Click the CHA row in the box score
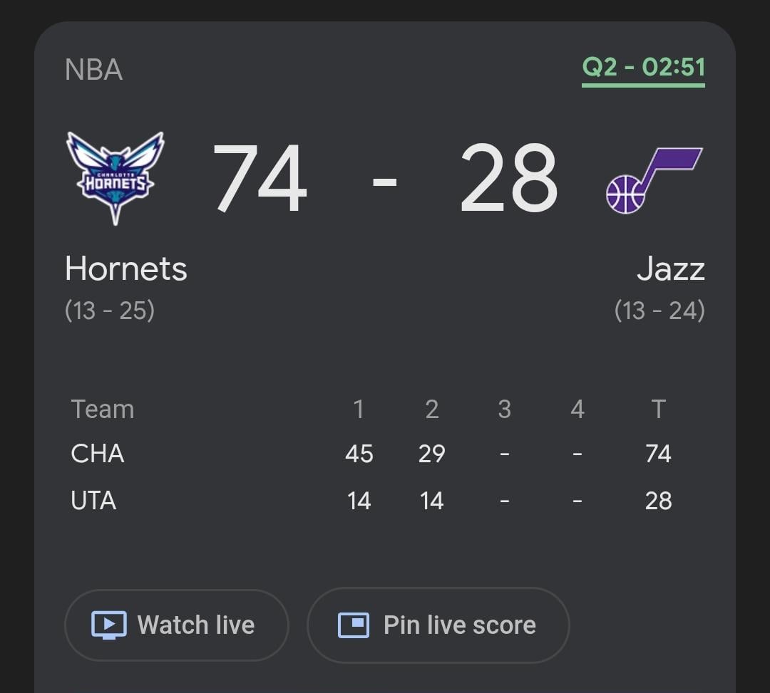The width and height of the screenshot is (770, 693). 98,453
